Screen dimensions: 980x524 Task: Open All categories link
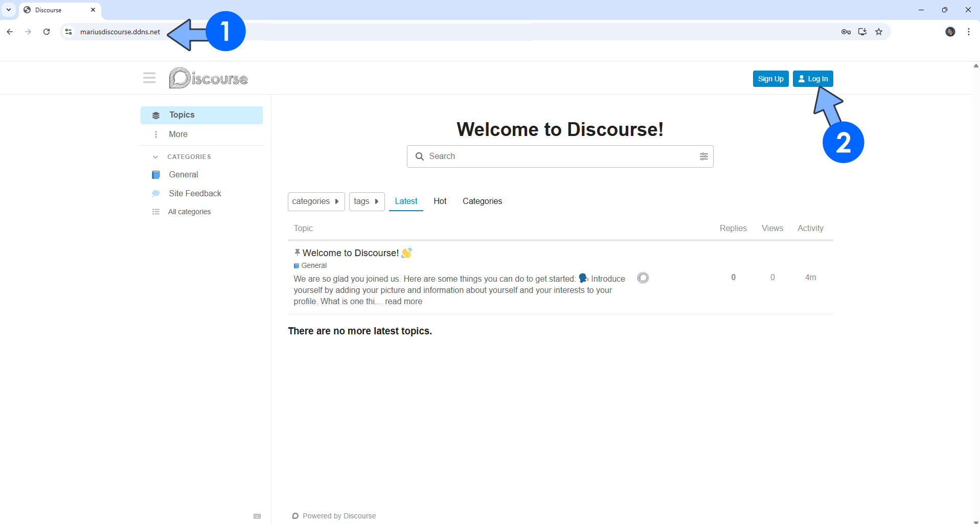[x=189, y=212]
